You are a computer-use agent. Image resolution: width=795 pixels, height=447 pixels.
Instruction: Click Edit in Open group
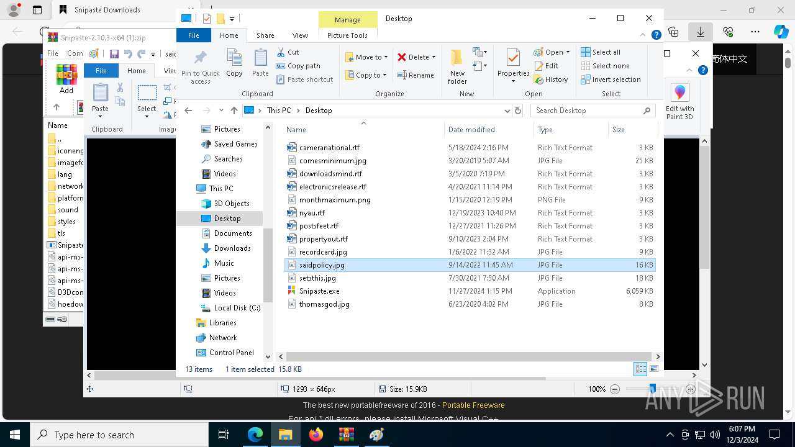tap(546, 66)
